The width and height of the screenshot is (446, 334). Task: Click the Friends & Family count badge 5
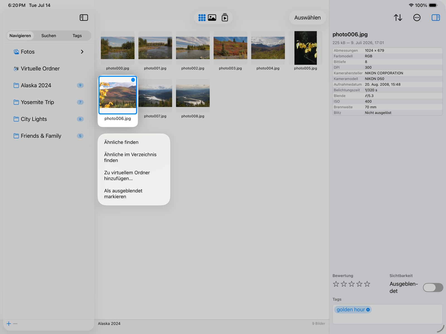point(80,136)
